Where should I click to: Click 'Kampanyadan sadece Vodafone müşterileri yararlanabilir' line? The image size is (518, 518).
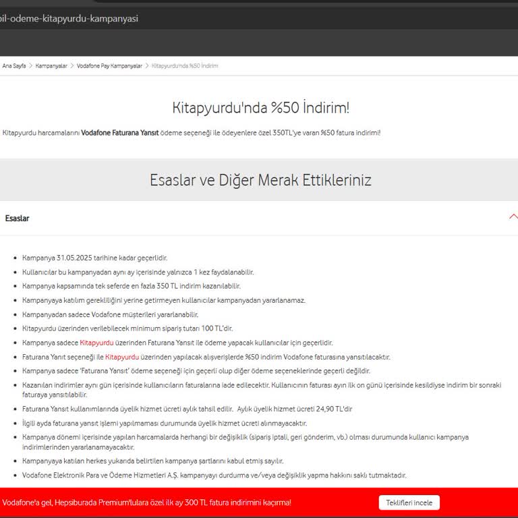[x=110, y=314]
